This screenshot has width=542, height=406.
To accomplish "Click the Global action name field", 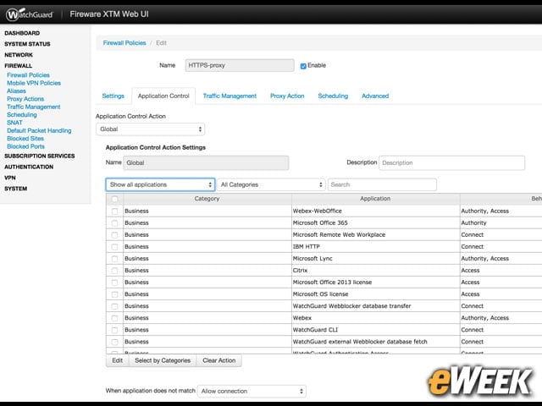I will pos(206,163).
